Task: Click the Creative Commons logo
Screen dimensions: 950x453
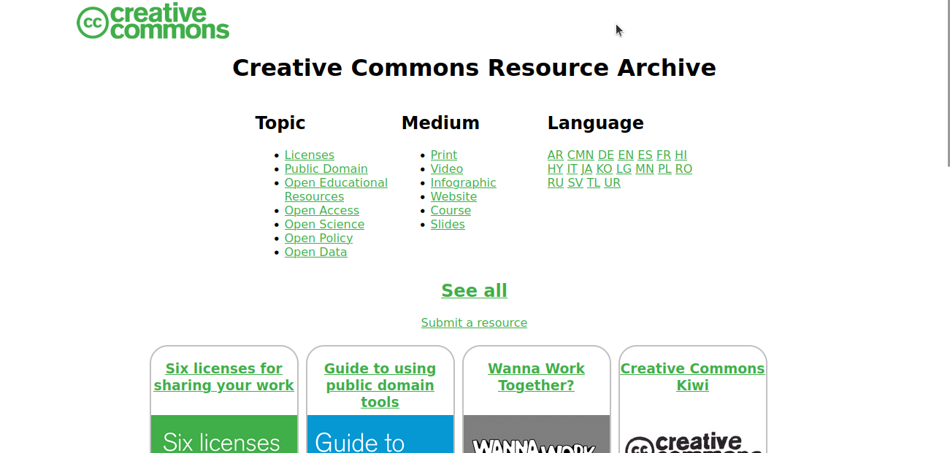Action: point(153,22)
